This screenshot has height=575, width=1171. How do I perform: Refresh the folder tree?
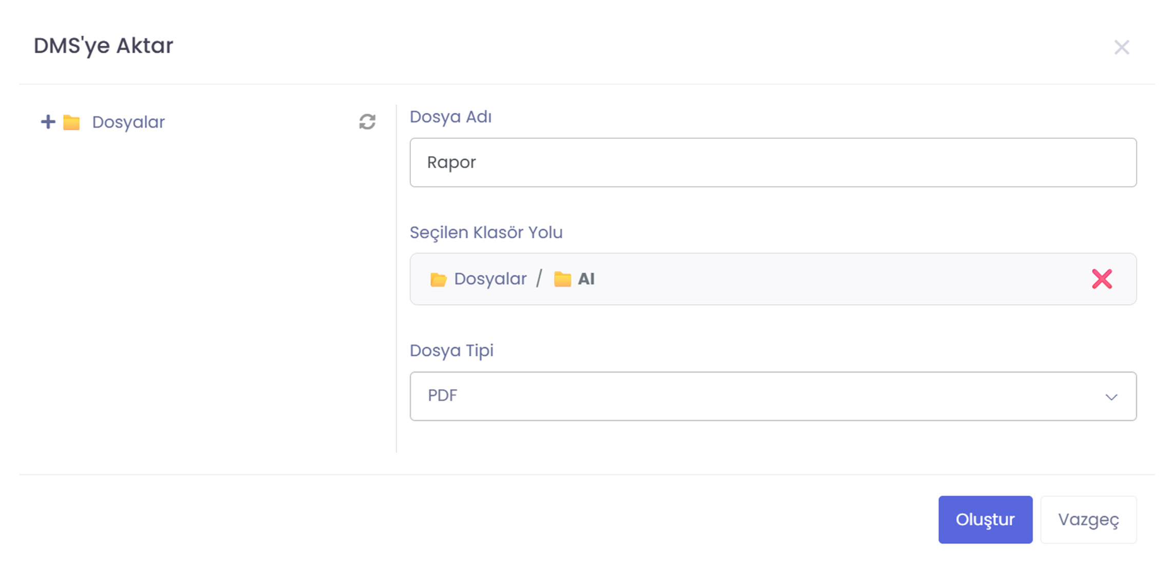(367, 122)
